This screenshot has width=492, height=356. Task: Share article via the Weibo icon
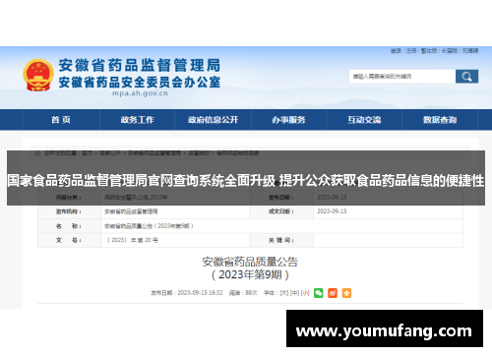click(333, 293)
